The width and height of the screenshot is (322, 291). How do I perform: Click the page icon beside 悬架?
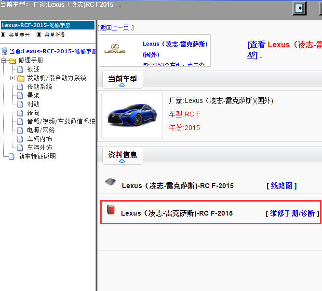[x=20, y=96]
